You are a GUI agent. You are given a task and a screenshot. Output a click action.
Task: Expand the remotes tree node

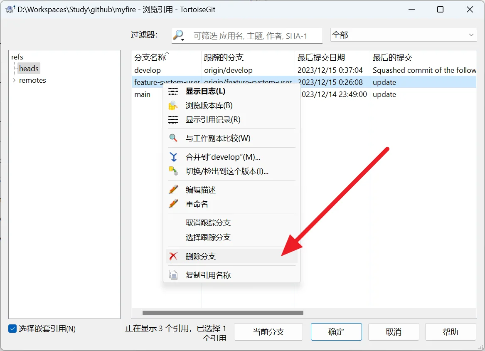tap(14, 80)
